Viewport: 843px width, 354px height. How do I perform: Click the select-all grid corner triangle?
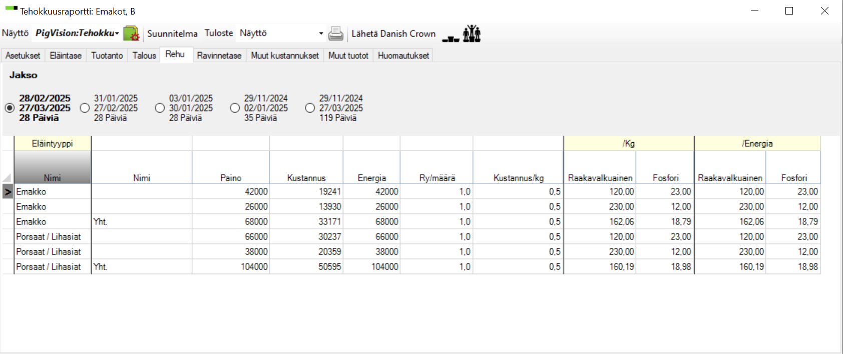pos(8,177)
